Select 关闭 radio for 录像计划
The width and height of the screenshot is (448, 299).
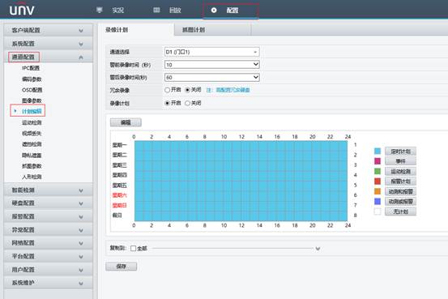[187, 103]
